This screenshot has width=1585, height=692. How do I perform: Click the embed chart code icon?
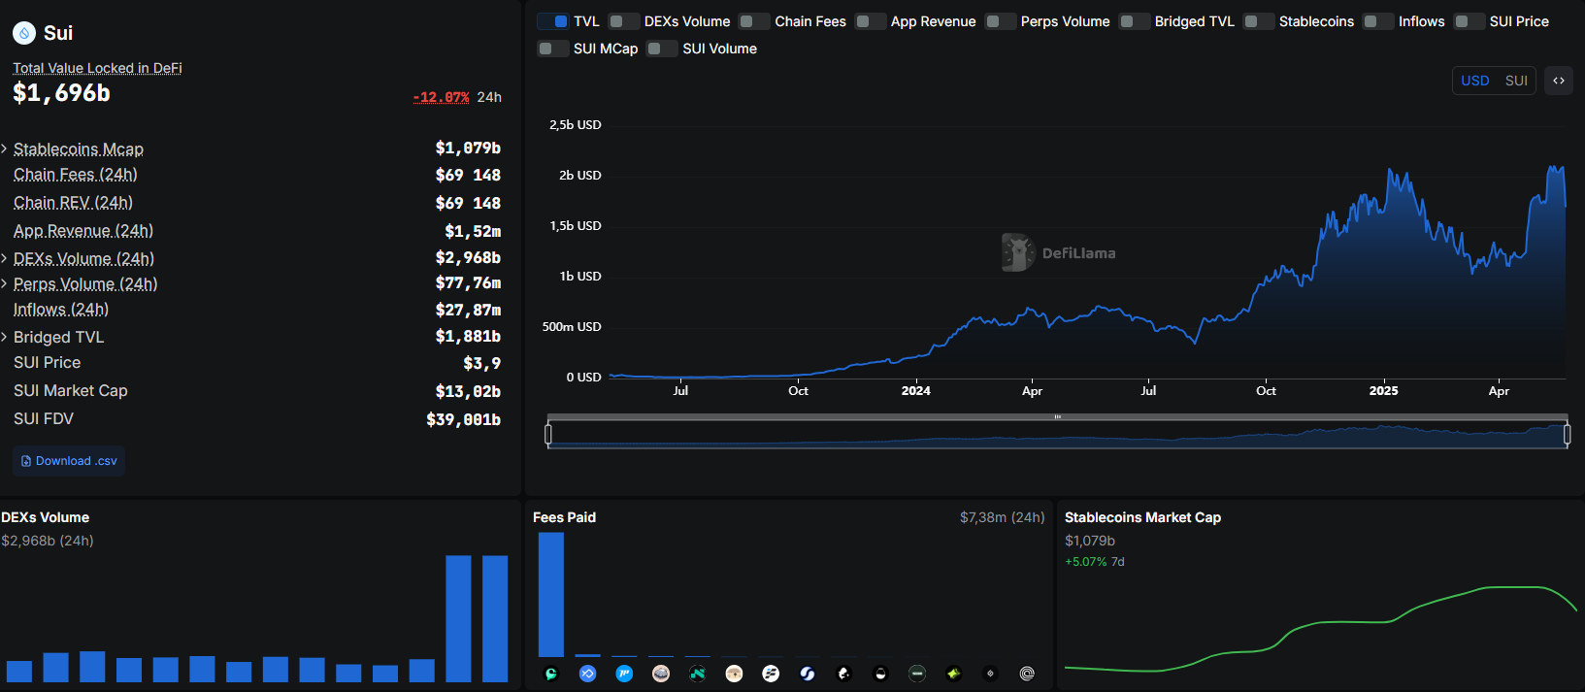click(x=1559, y=81)
